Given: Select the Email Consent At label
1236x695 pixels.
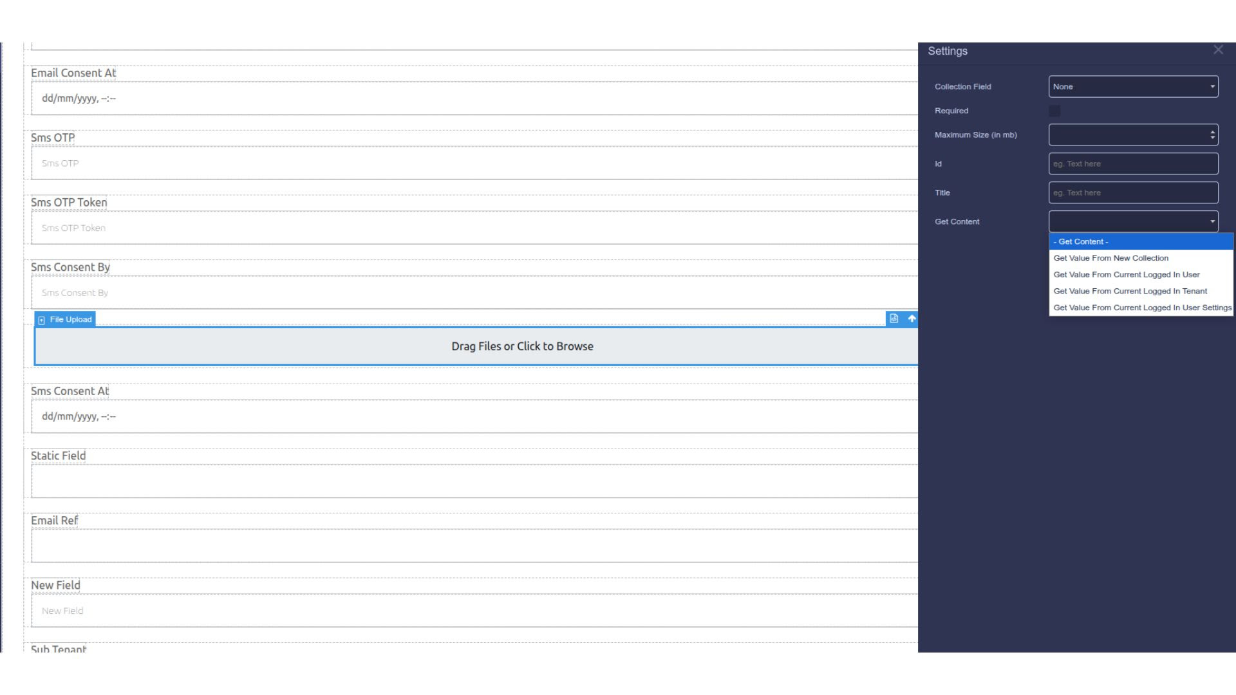Looking at the screenshot, I should 73,73.
